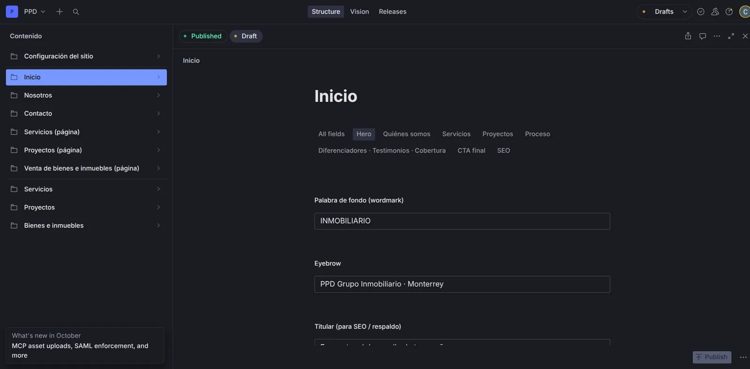The width and height of the screenshot is (750, 369).
Task: Click the Contenido pane heading
Action: 26,36
